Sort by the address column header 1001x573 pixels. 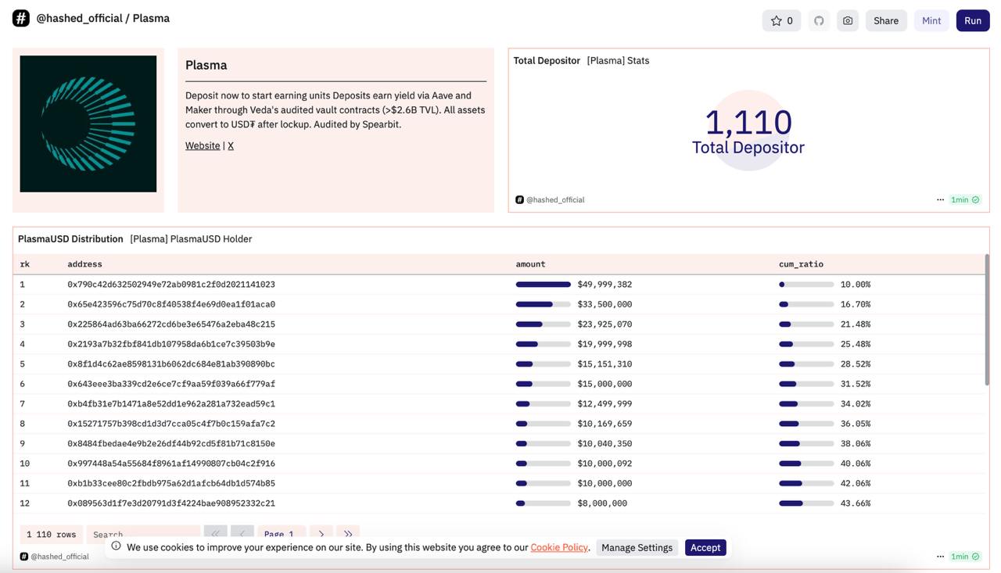click(x=84, y=264)
